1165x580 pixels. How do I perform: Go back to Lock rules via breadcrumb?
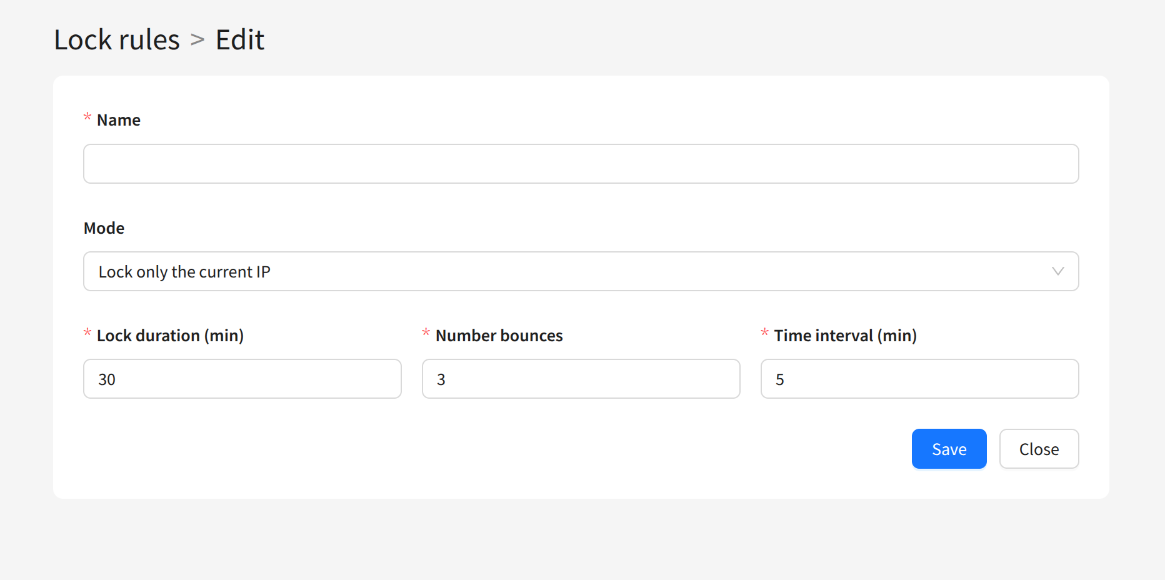tap(117, 40)
